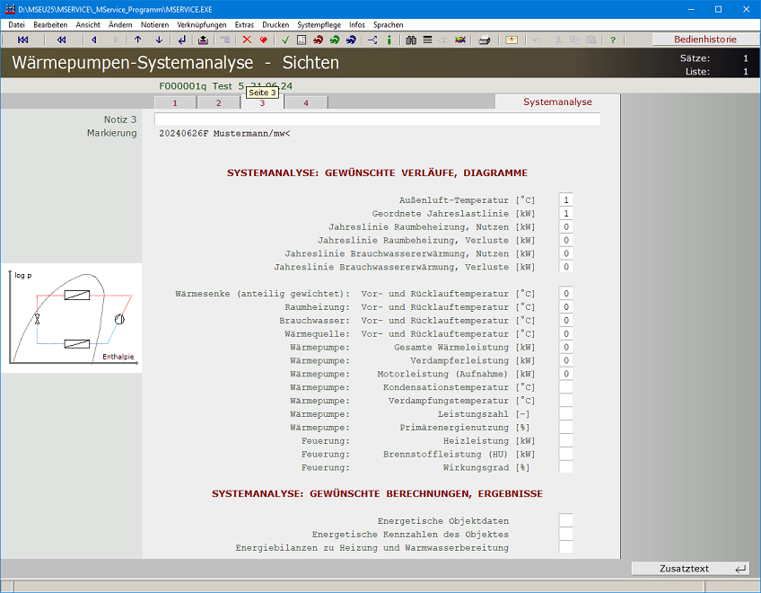Click the red X delete icon

pyautogui.click(x=247, y=40)
